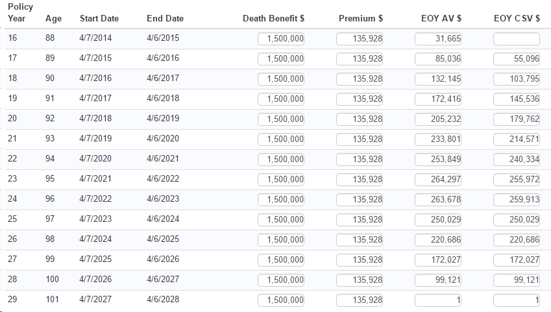
Task: Click the EOY AV field showing 31,665
Action: coord(438,39)
